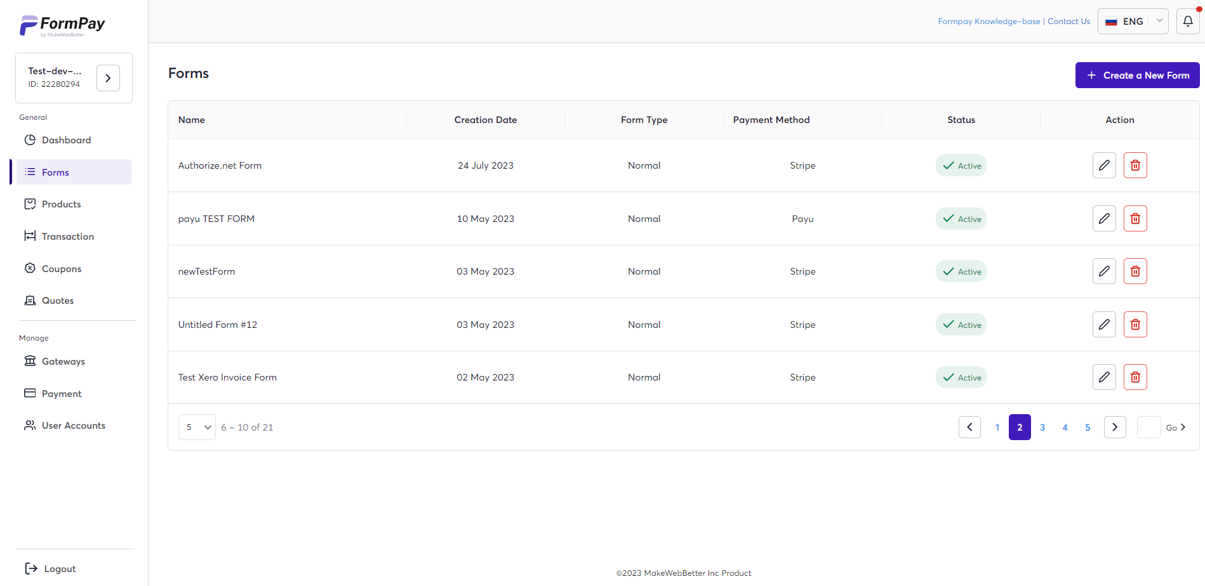Click the Form Type column header
The image size is (1205, 586).
point(644,120)
